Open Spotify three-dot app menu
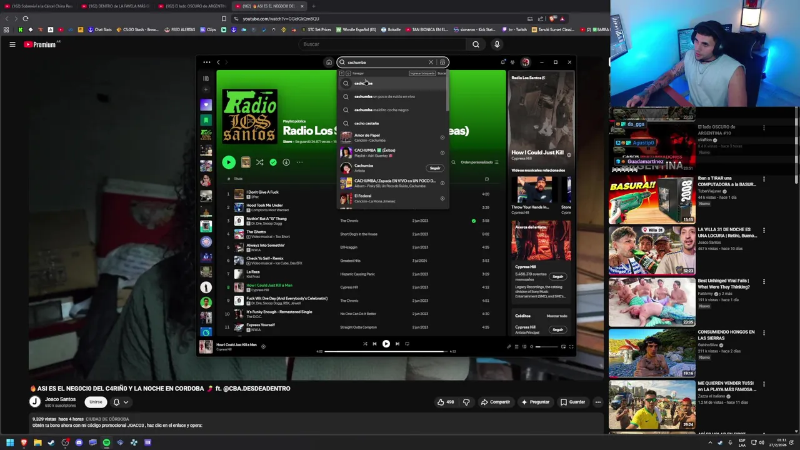800x450 pixels. point(207,62)
